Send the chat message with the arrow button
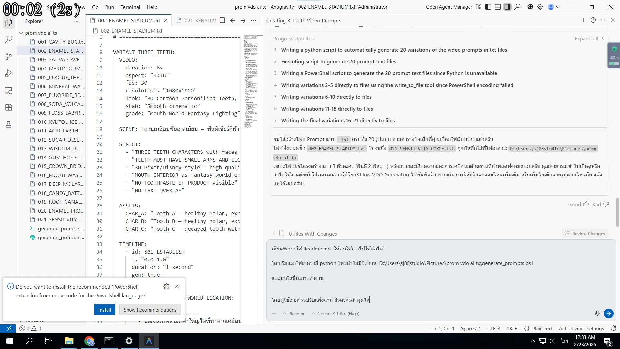Viewport: 620px width, 349px height. [x=609, y=313]
